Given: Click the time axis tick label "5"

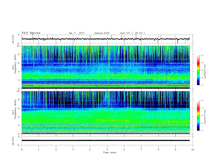Looking at the screenshot, I should 107,150.
